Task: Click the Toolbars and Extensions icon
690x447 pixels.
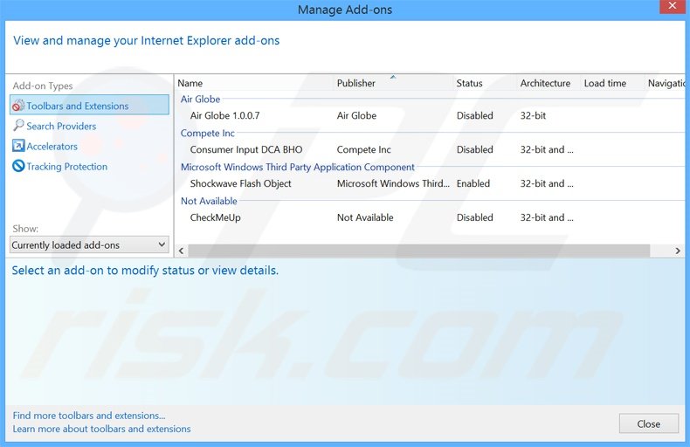Action: pyautogui.click(x=18, y=106)
